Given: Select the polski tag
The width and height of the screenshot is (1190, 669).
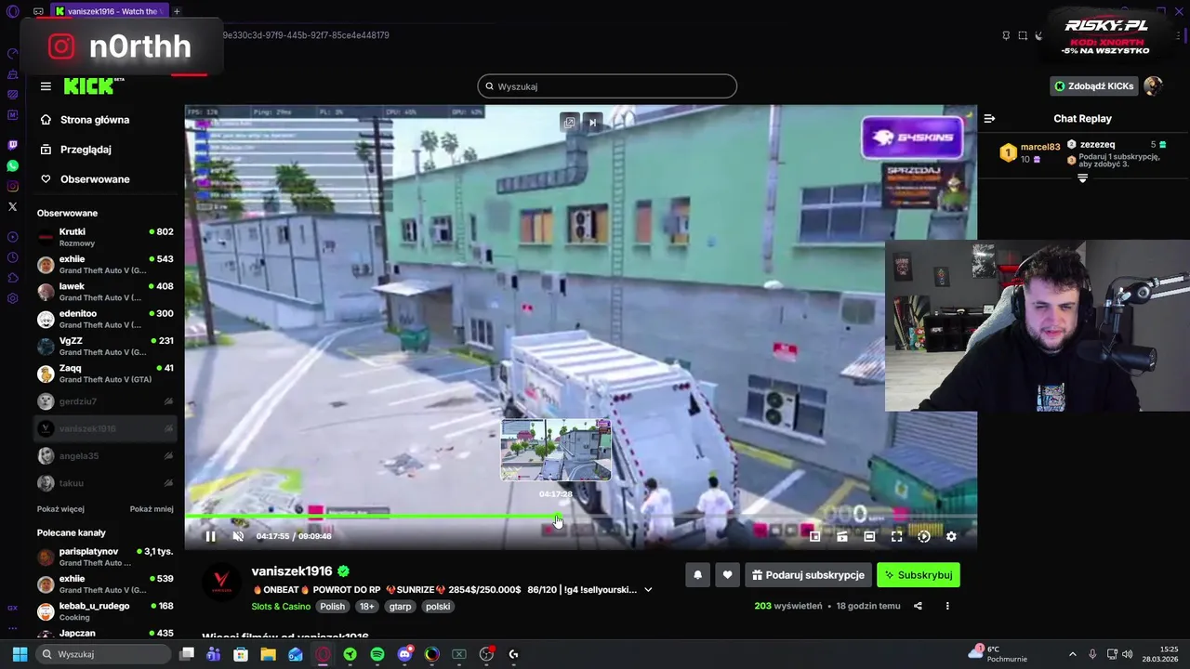Looking at the screenshot, I should coord(438,607).
